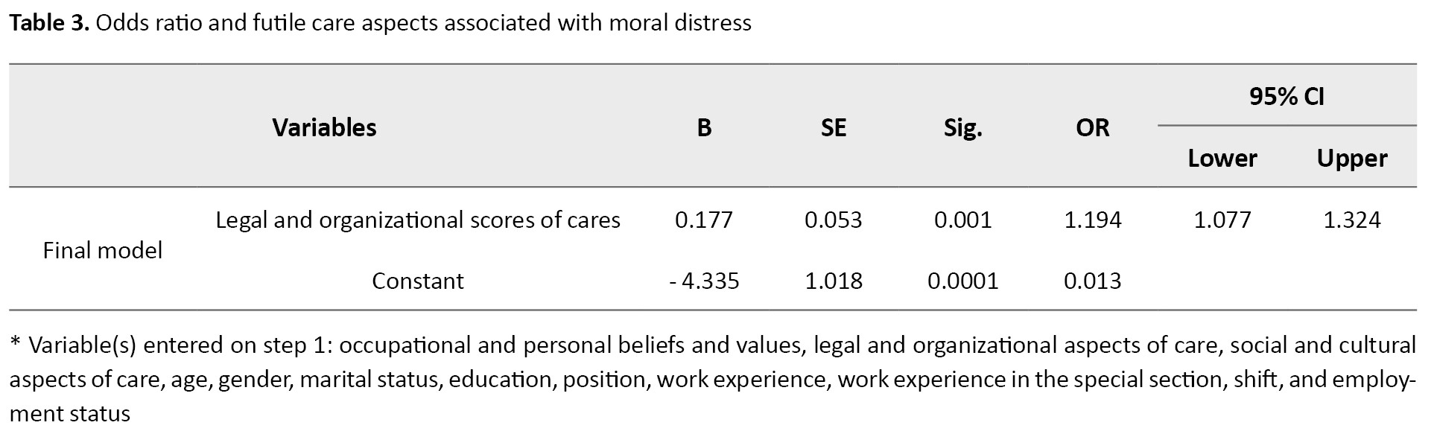
Task: Click the odds ratio value 1.194
Action: pos(1092,220)
